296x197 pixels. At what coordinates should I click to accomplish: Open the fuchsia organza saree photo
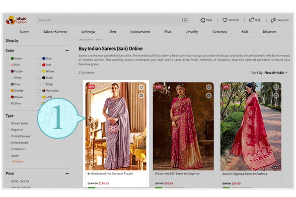[251, 126]
